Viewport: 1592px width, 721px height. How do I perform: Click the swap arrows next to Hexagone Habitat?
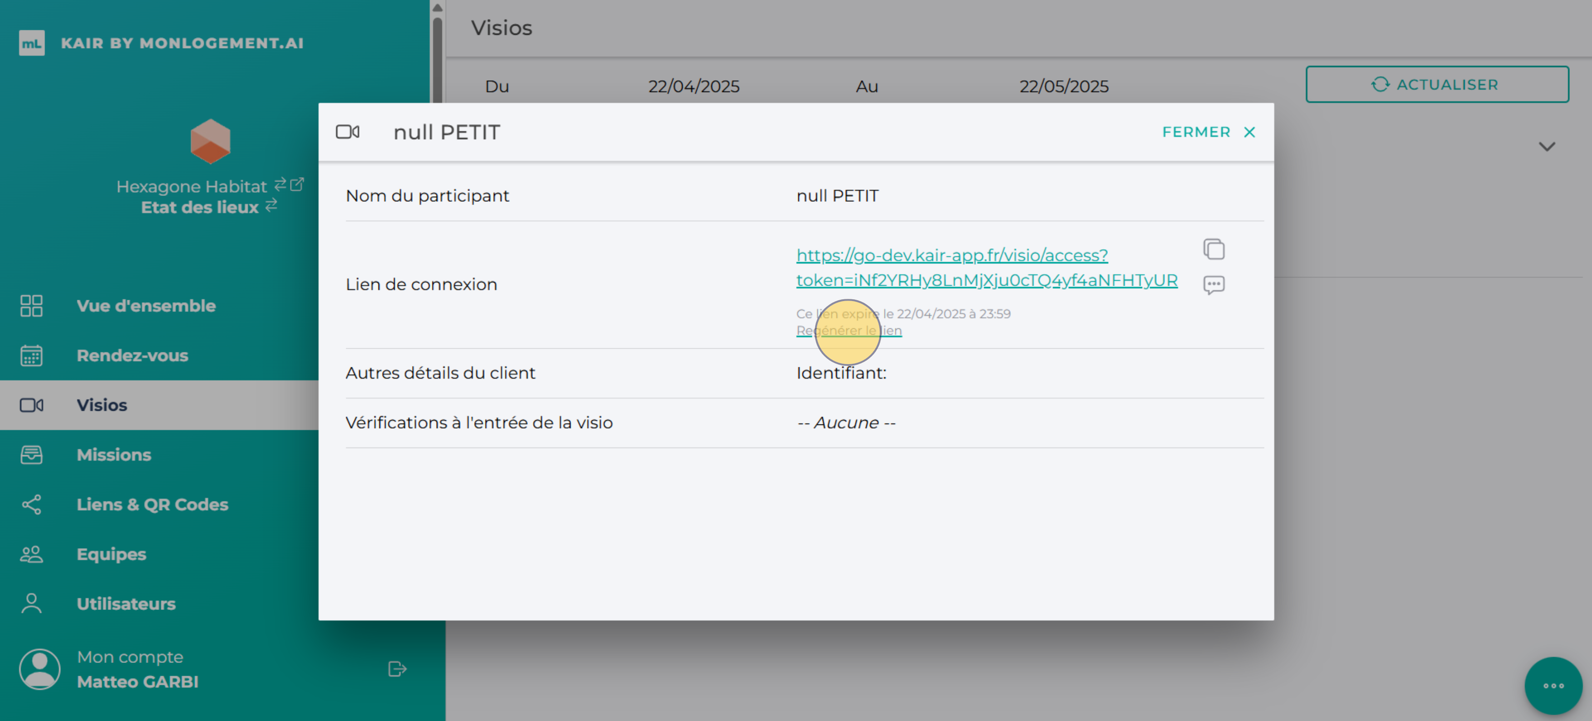pos(280,184)
